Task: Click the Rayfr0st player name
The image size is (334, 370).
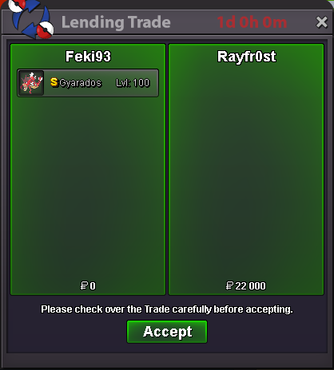Action: (247, 57)
